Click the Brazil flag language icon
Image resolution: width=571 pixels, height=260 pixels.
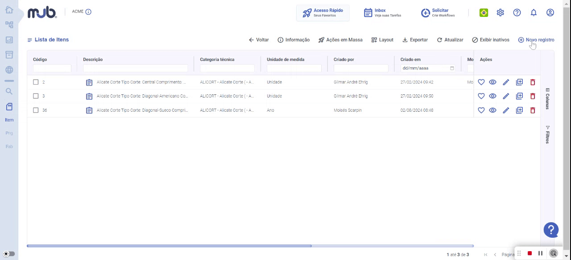[484, 12]
